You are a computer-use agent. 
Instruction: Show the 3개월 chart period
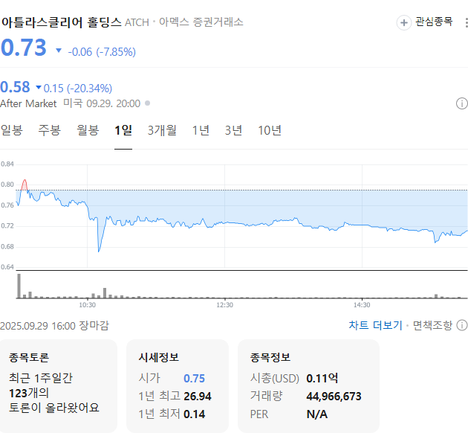click(x=162, y=130)
